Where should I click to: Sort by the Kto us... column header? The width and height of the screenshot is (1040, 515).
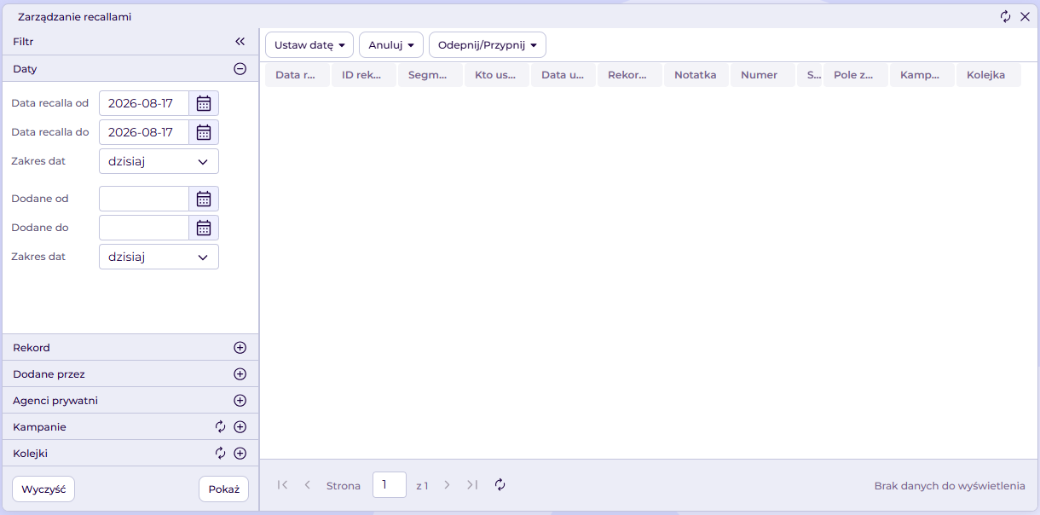click(496, 75)
